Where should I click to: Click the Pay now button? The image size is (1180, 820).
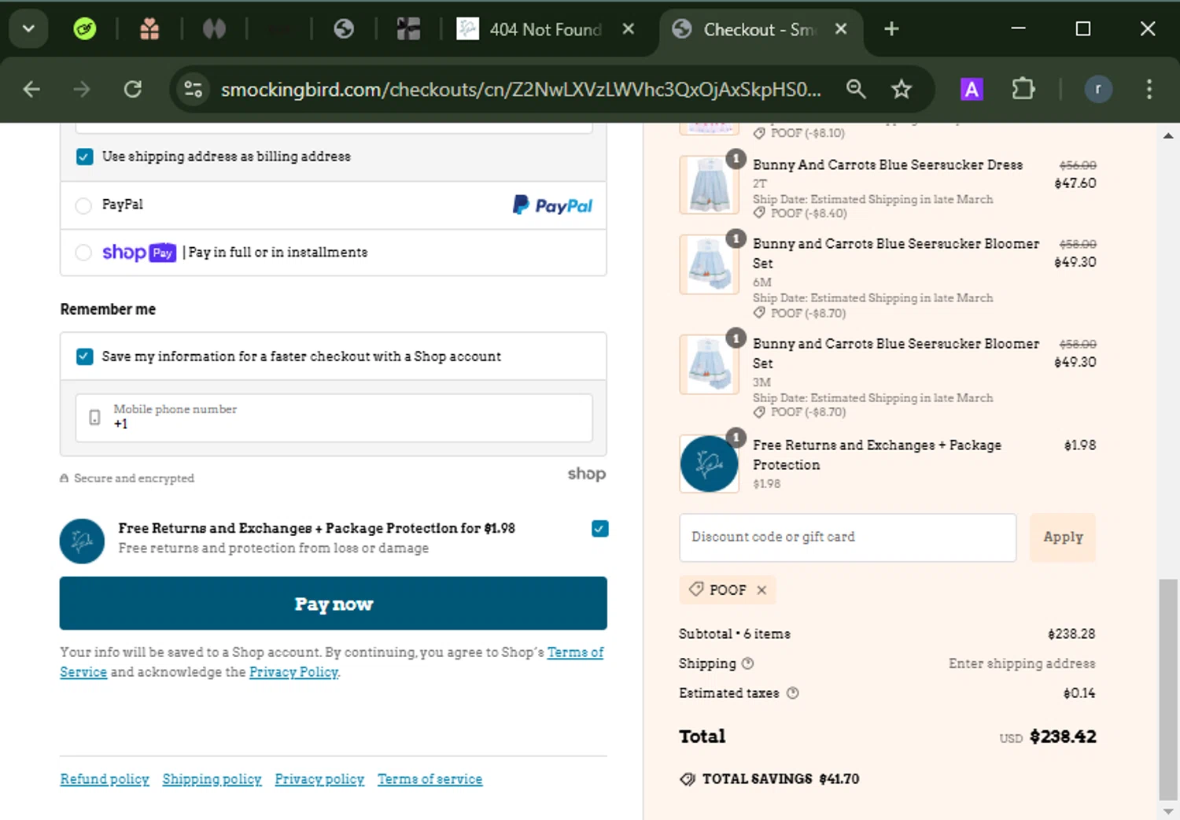[334, 604]
